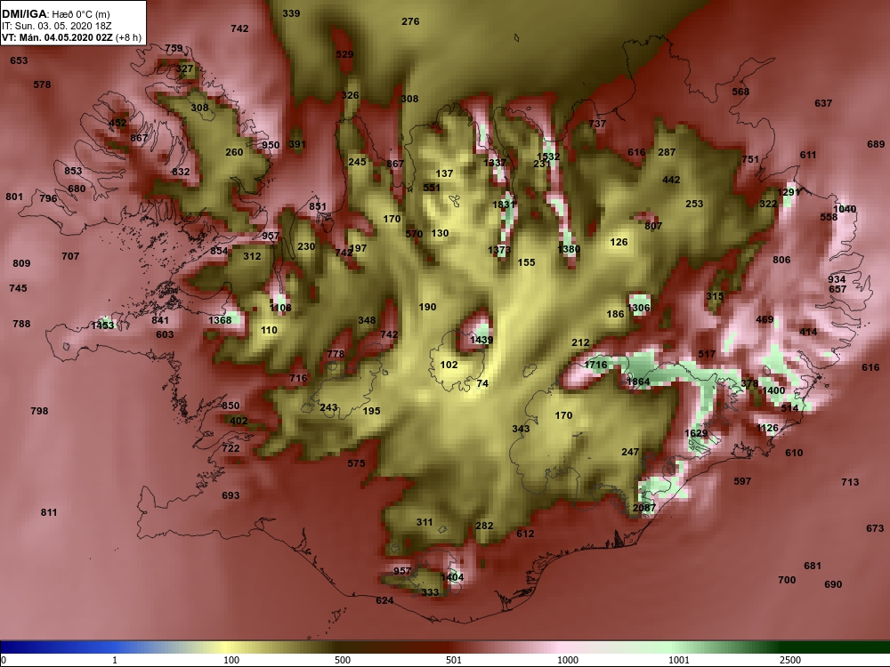Click the map value "190"
The image size is (890, 667).
pyautogui.click(x=427, y=307)
